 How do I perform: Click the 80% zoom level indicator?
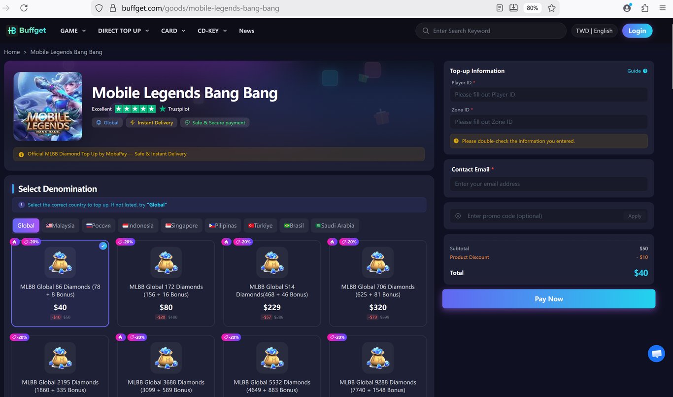(532, 8)
